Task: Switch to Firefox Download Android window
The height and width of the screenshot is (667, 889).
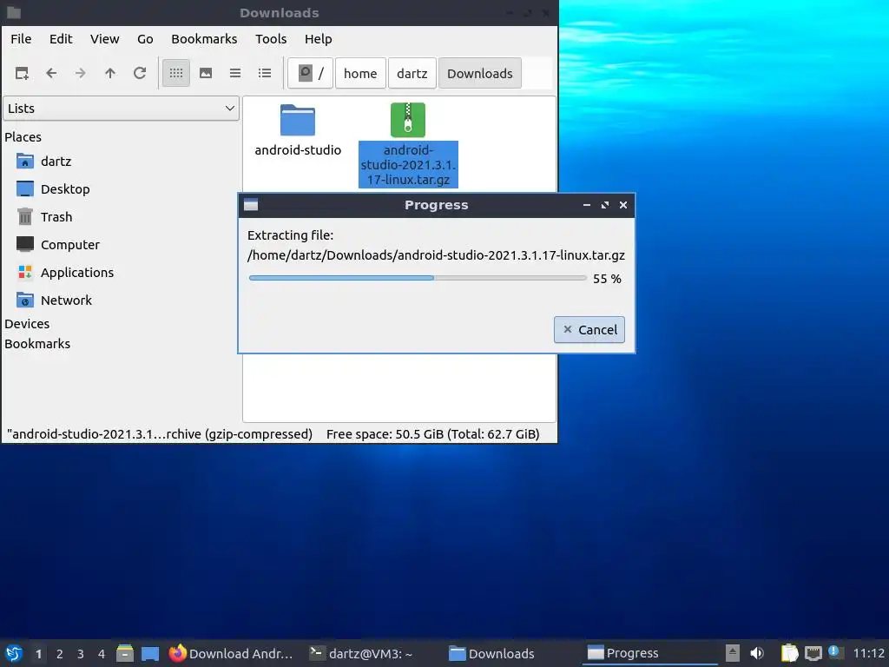Action: pos(231,653)
